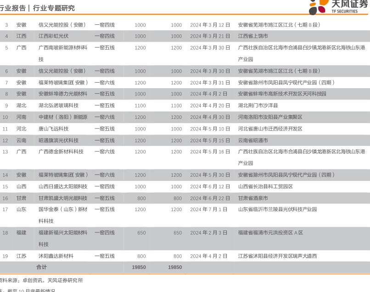
Task: Click the date 2024年6月12日
Action: (x=210, y=186)
